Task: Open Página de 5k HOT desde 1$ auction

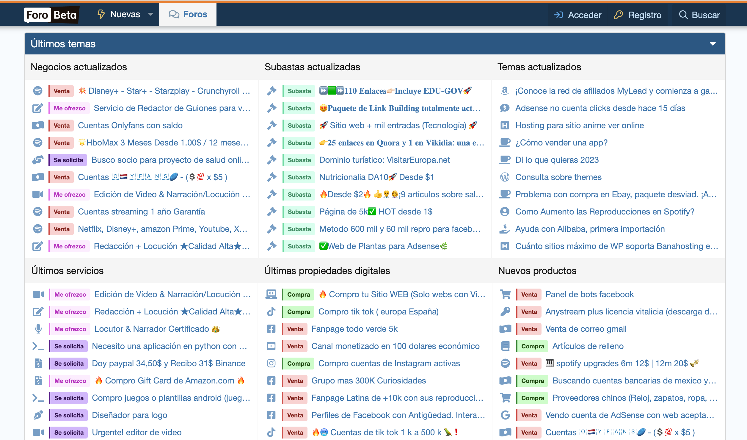Action: coord(376,212)
